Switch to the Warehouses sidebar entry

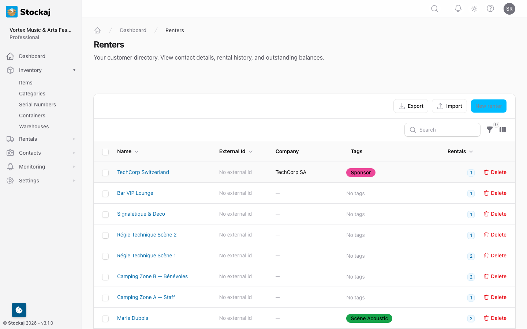(34, 126)
